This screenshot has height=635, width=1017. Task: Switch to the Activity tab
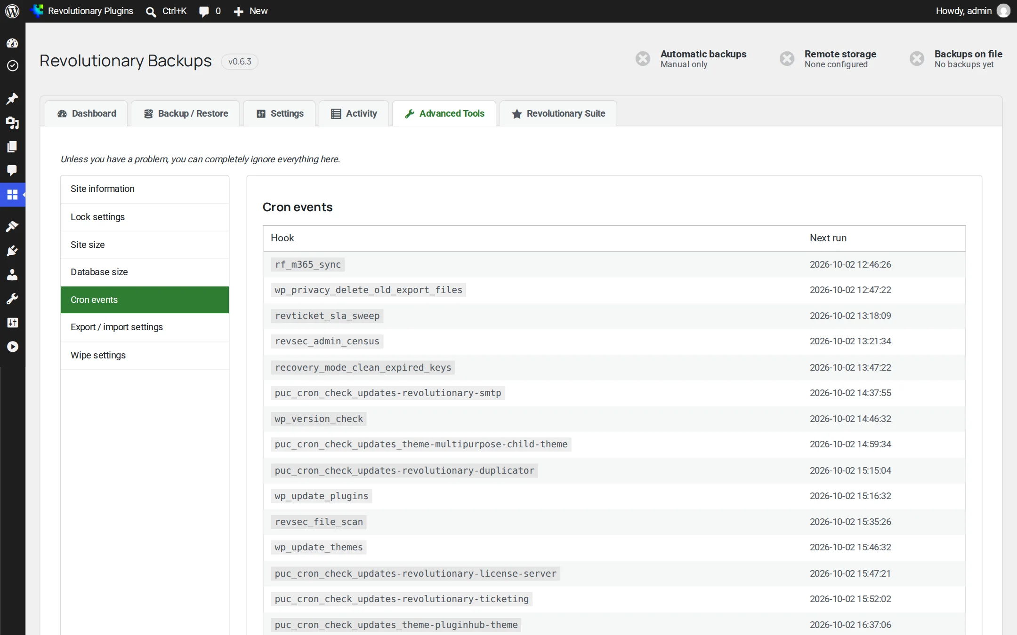(x=354, y=113)
